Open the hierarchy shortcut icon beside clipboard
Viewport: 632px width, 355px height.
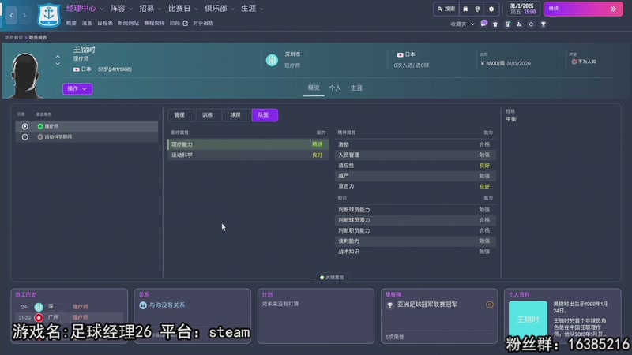click(519, 24)
